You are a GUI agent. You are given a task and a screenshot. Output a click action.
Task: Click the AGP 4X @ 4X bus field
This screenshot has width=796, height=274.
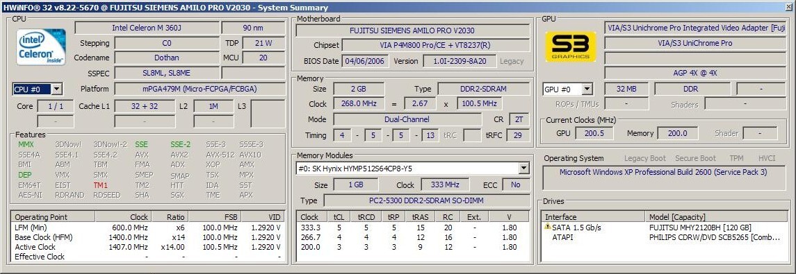coord(696,73)
